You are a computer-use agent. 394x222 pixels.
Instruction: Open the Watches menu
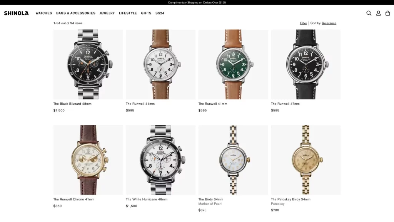[x=44, y=13]
